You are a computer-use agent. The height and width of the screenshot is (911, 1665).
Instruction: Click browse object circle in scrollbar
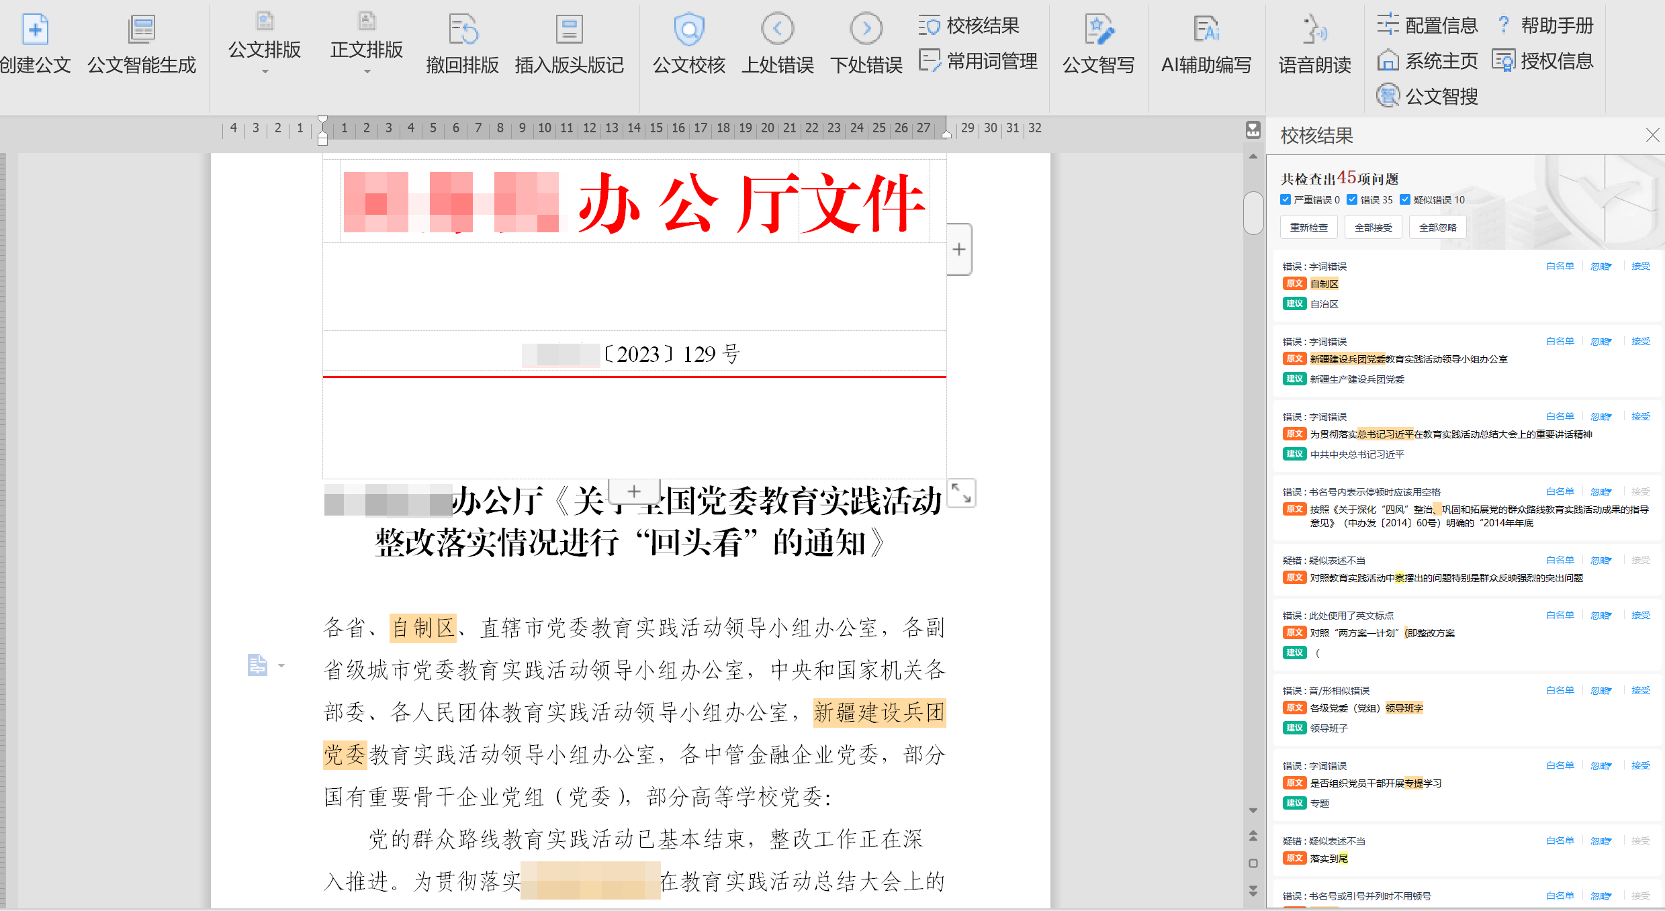(1253, 863)
